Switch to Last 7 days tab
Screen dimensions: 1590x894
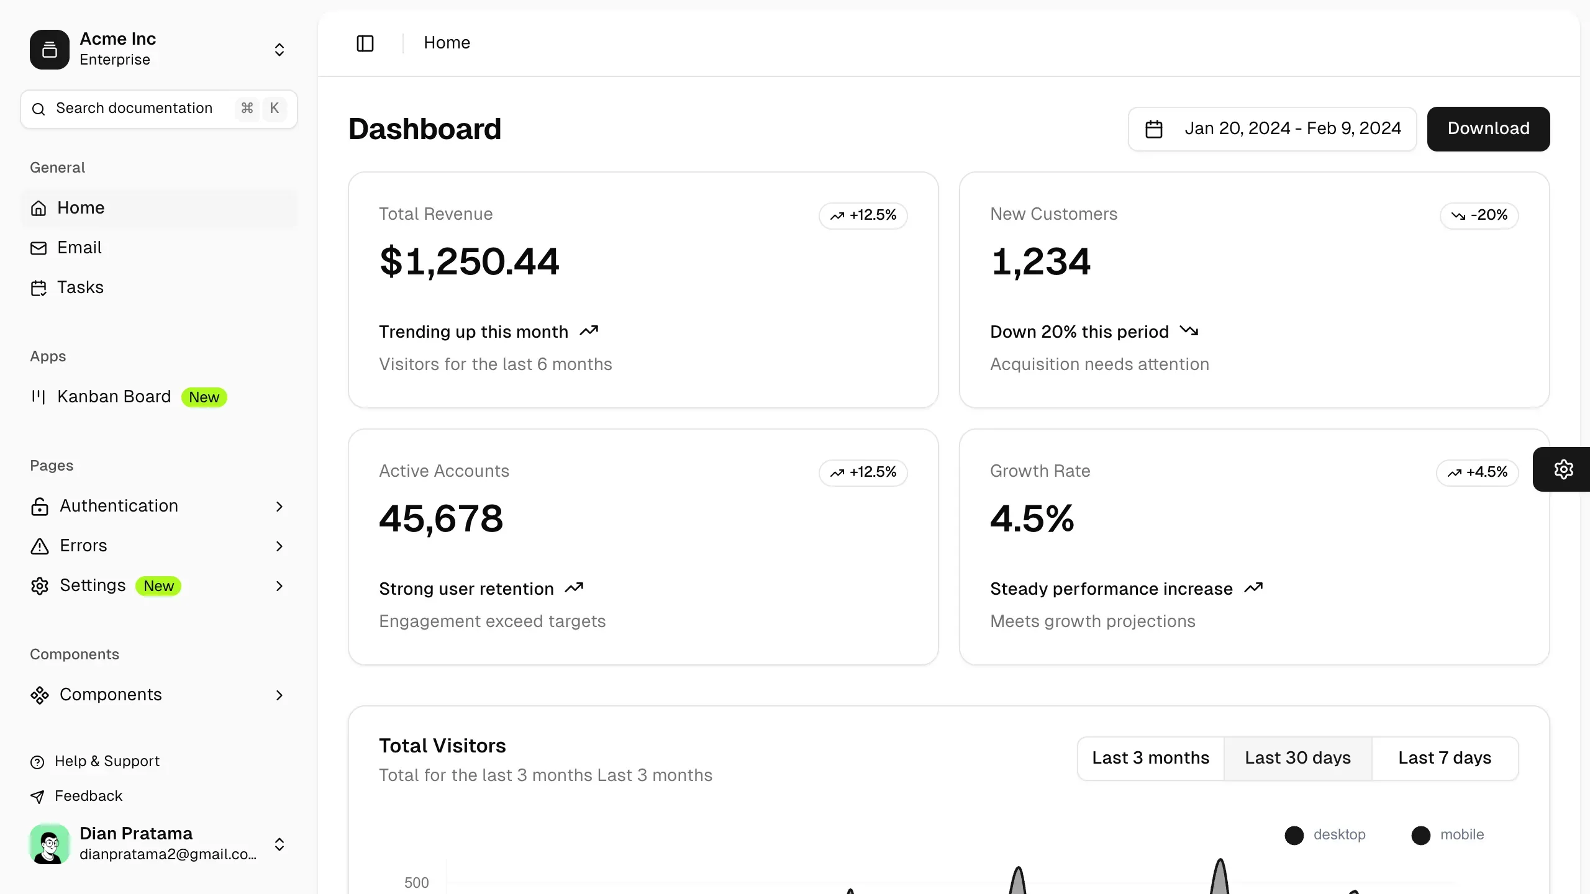point(1445,758)
